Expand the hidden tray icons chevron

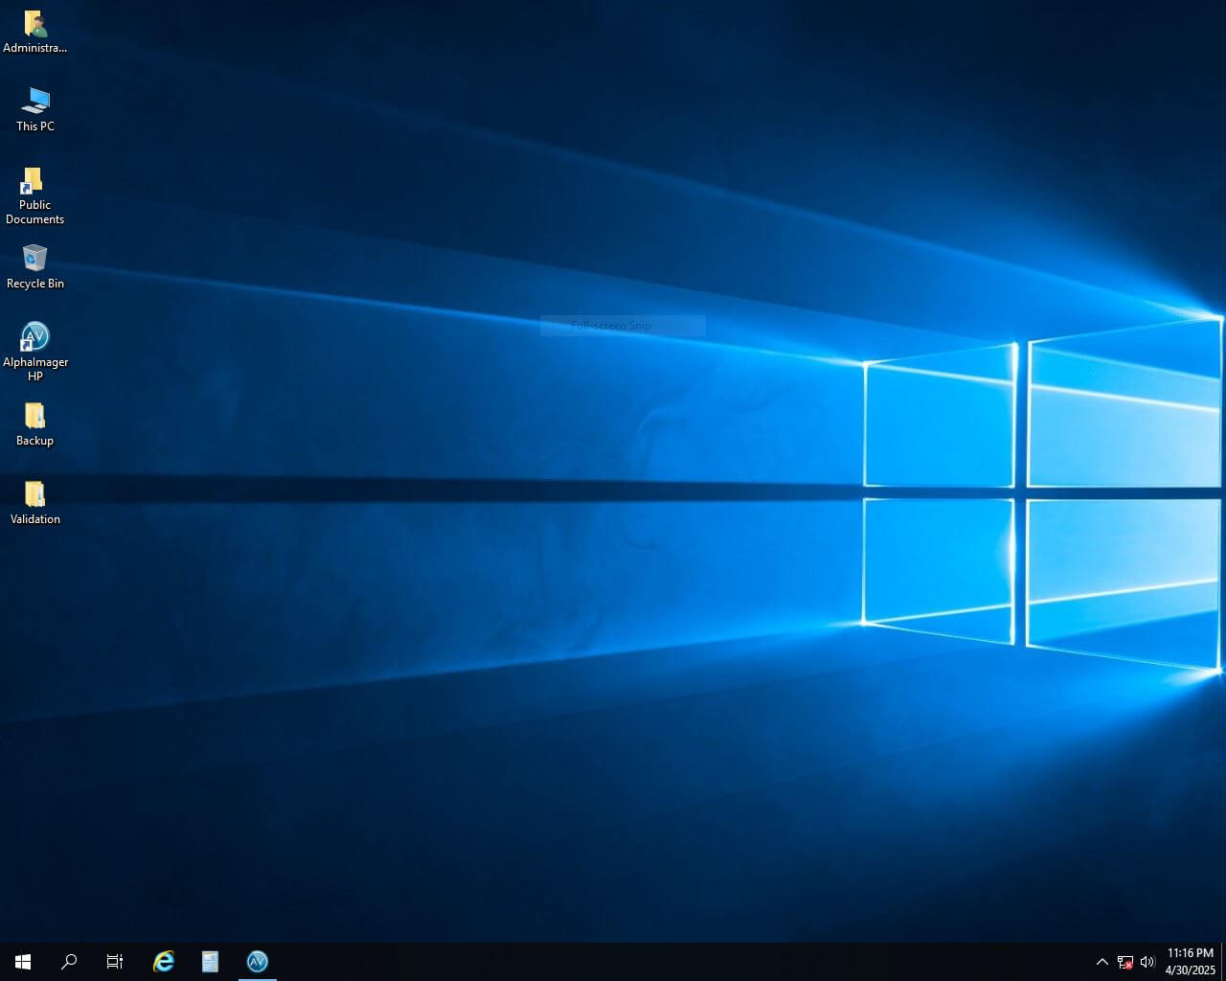[1101, 962]
